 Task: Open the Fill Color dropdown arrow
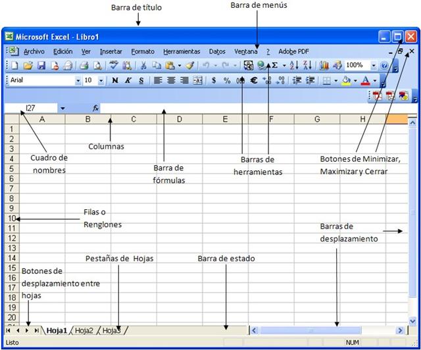click(355, 80)
